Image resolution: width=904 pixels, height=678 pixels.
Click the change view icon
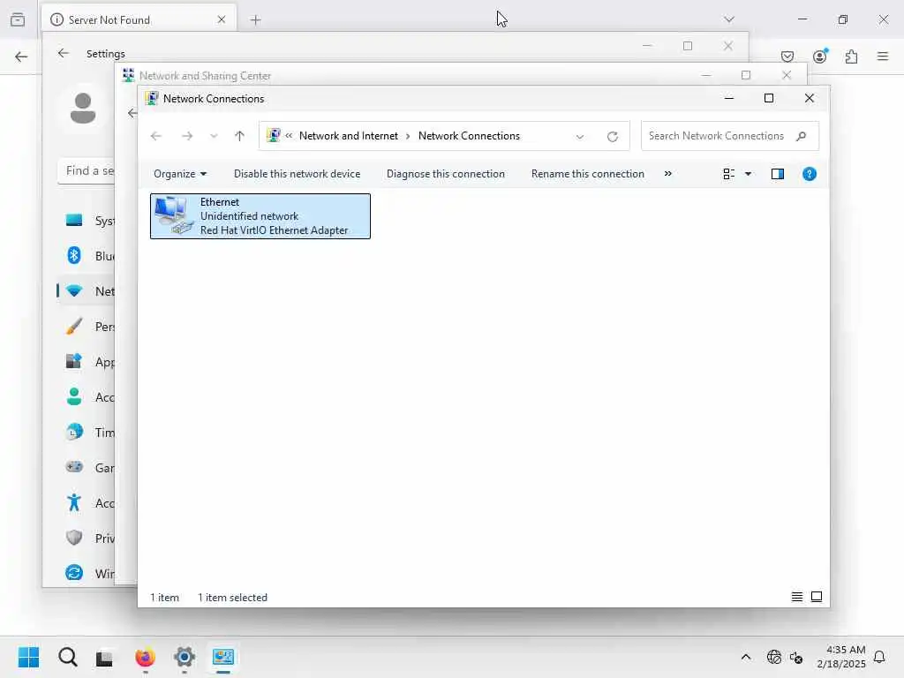728,174
